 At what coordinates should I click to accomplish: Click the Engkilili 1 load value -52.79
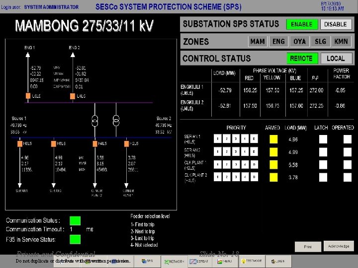[225, 90]
